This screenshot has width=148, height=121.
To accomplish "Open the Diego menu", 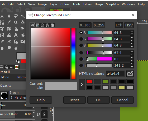I will [x=99, y=4].
